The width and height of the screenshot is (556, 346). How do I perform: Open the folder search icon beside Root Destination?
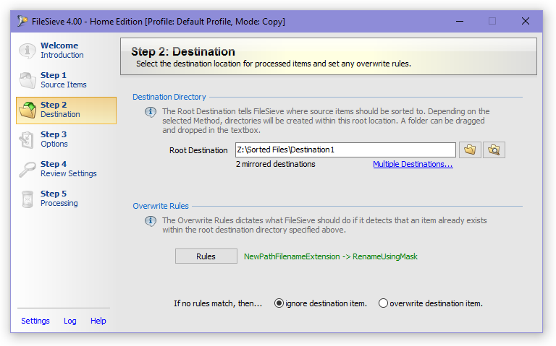(494, 150)
